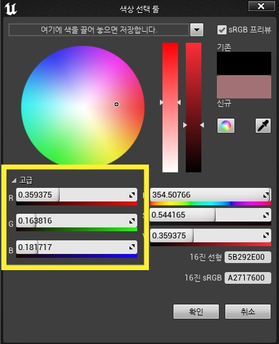The image size is (279, 344).
Task: Click the HSV value field 0.359375
Action: coord(210,236)
